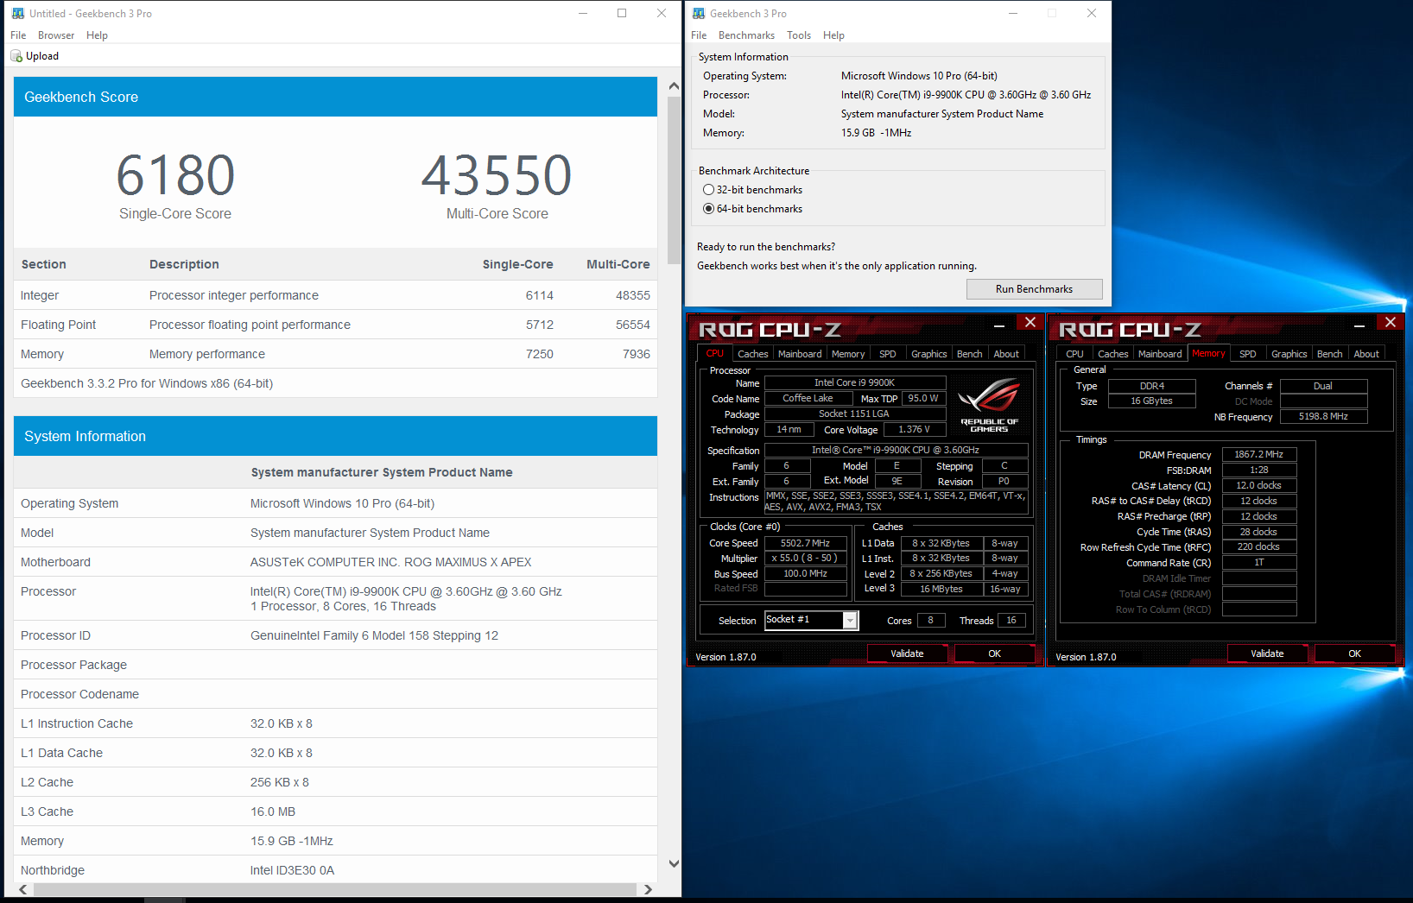Switch to Bench tab in right CPU-Z
Screen dimensions: 1413x903
pyautogui.click(x=1329, y=354)
